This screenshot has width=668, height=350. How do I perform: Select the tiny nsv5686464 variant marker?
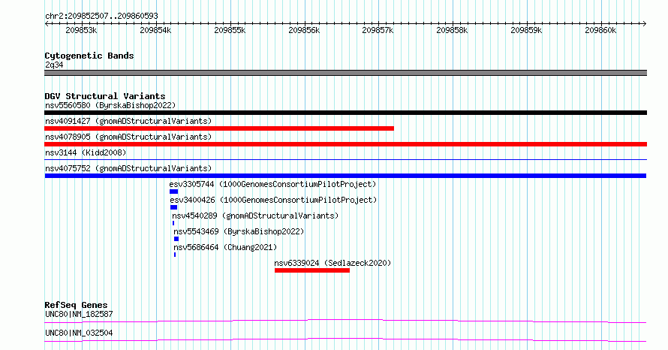[x=175, y=255]
